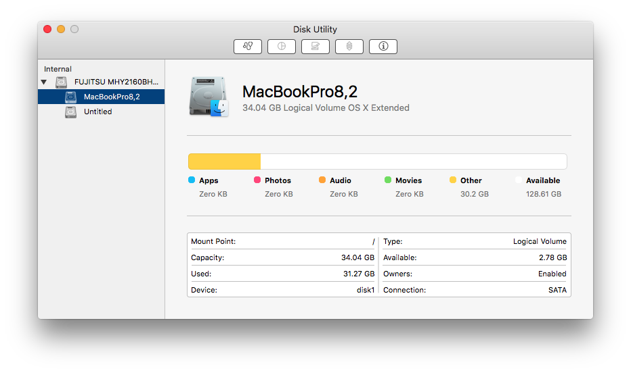Click the 30.2 GB Other value
The height and width of the screenshot is (373, 631).
click(475, 194)
